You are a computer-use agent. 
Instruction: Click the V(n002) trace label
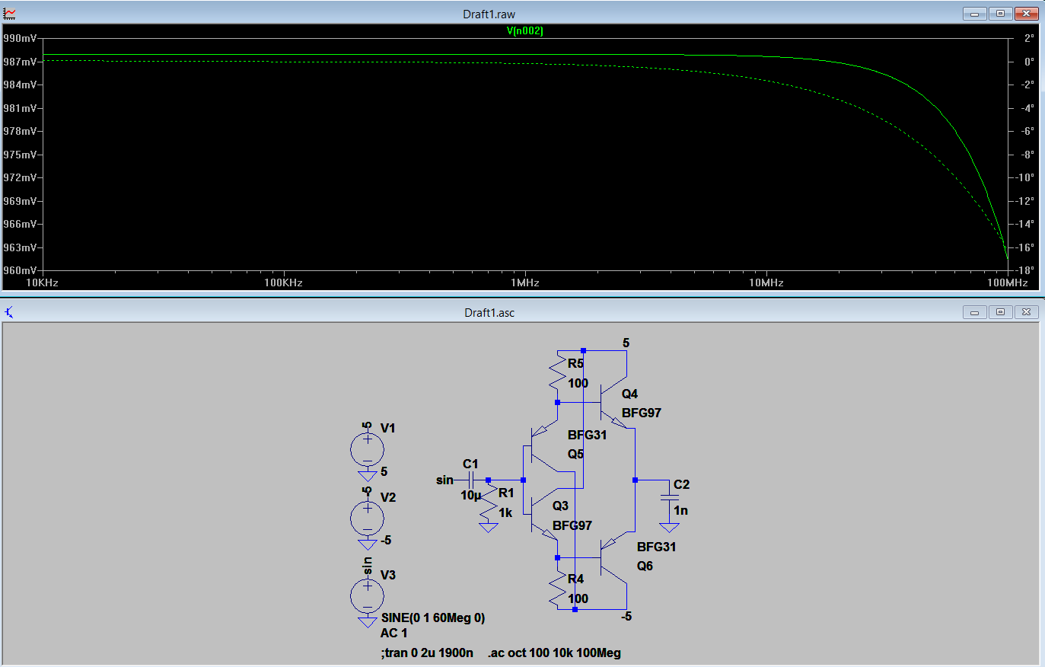point(524,31)
